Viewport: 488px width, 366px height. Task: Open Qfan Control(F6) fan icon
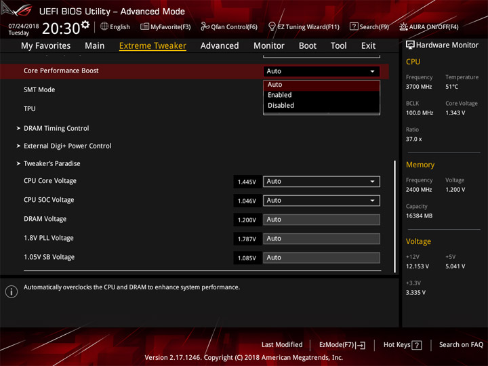tap(205, 26)
